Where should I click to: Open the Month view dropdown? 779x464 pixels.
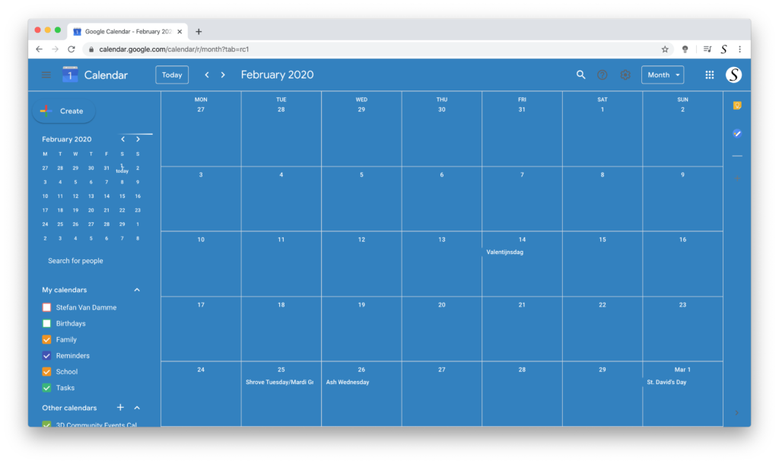[x=663, y=75]
